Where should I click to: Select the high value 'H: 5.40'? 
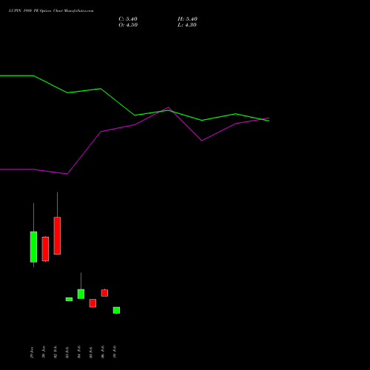pos(187,19)
